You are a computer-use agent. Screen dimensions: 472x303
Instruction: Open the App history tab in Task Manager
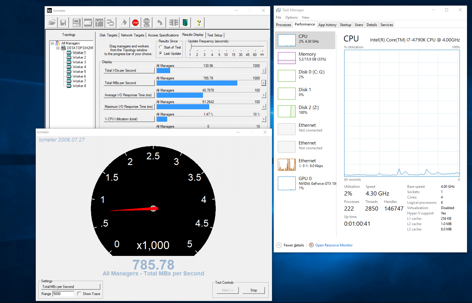tap(327, 25)
